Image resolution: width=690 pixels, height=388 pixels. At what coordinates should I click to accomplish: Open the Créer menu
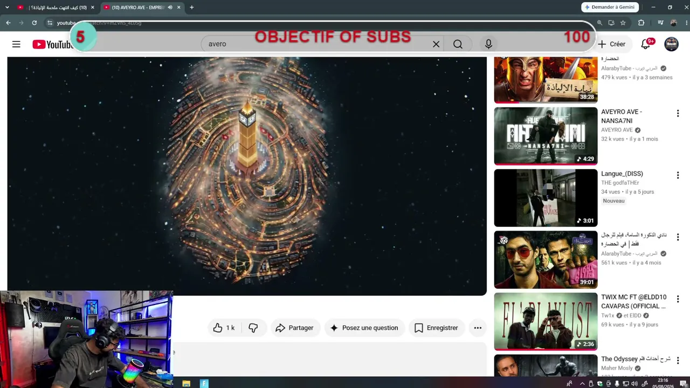(611, 44)
